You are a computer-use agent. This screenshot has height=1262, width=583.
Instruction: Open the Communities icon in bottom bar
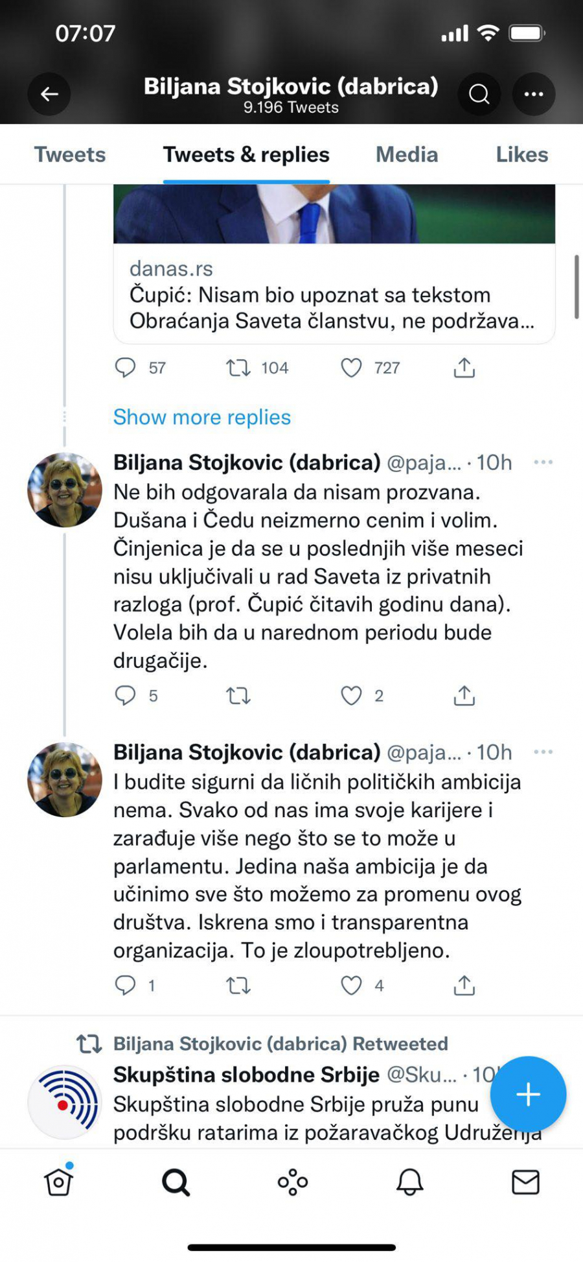point(291,1182)
